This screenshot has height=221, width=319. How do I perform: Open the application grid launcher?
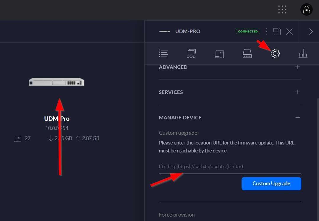pos(282,9)
